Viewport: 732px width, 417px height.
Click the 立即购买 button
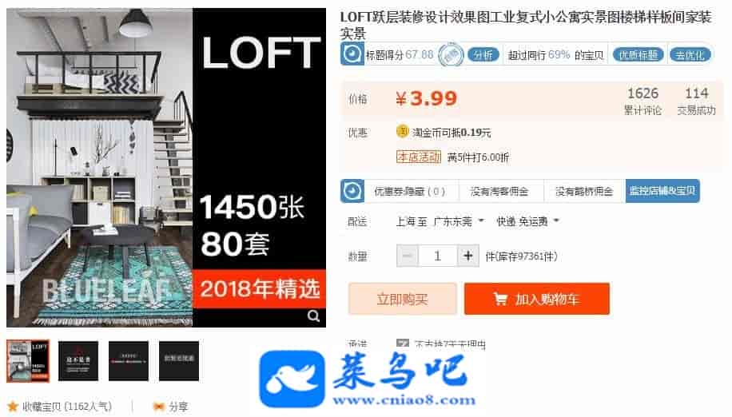pos(403,299)
